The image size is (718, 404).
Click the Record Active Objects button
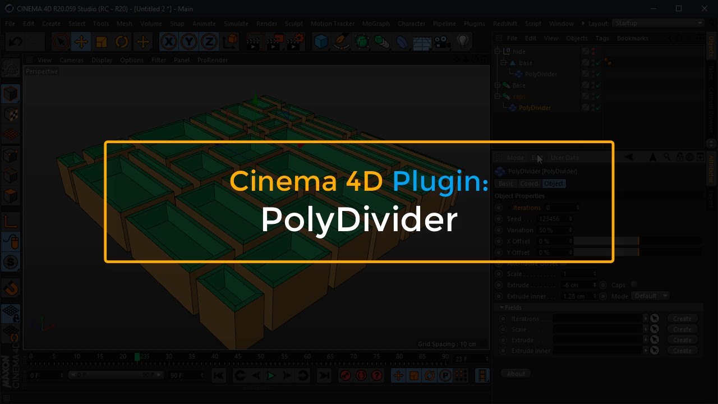pos(346,375)
